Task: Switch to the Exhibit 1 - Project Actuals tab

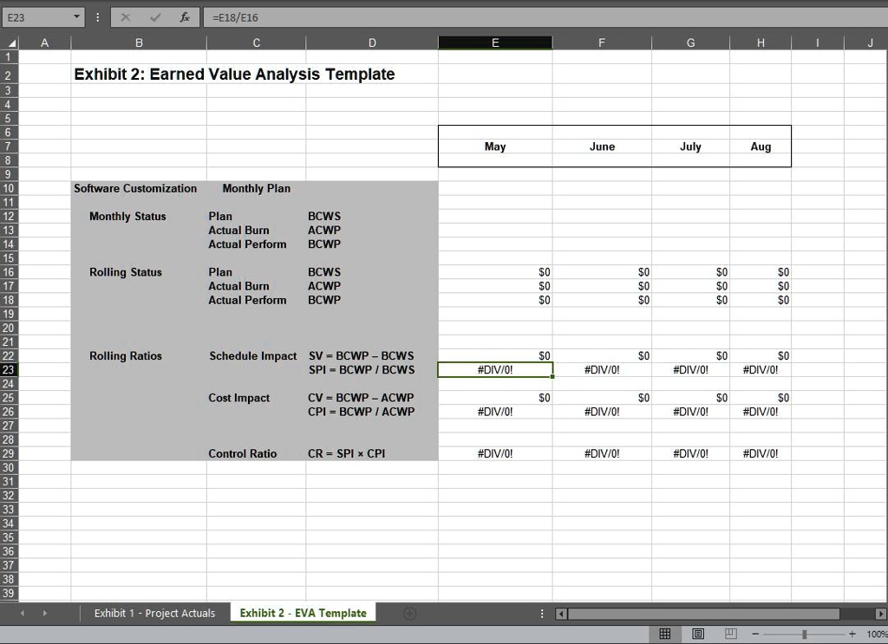Action: coord(153,613)
